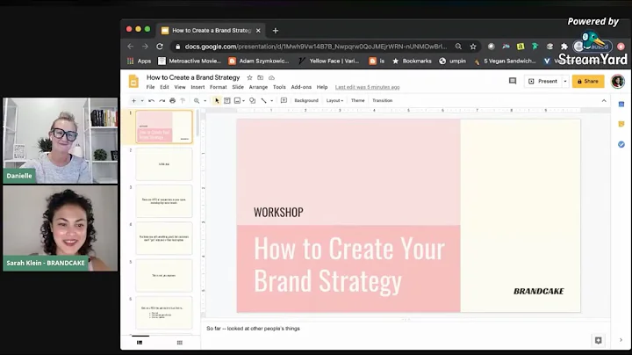Click the WORKSHOP text on the slide
This screenshot has width=632, height=355.
pos(278,213)
